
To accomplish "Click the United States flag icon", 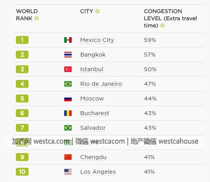I will point(68,172).
